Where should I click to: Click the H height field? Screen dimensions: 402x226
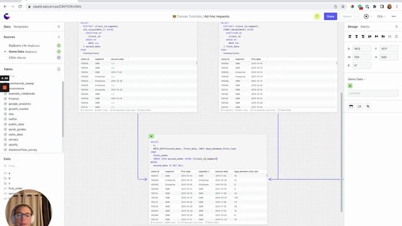pos(389,57)
